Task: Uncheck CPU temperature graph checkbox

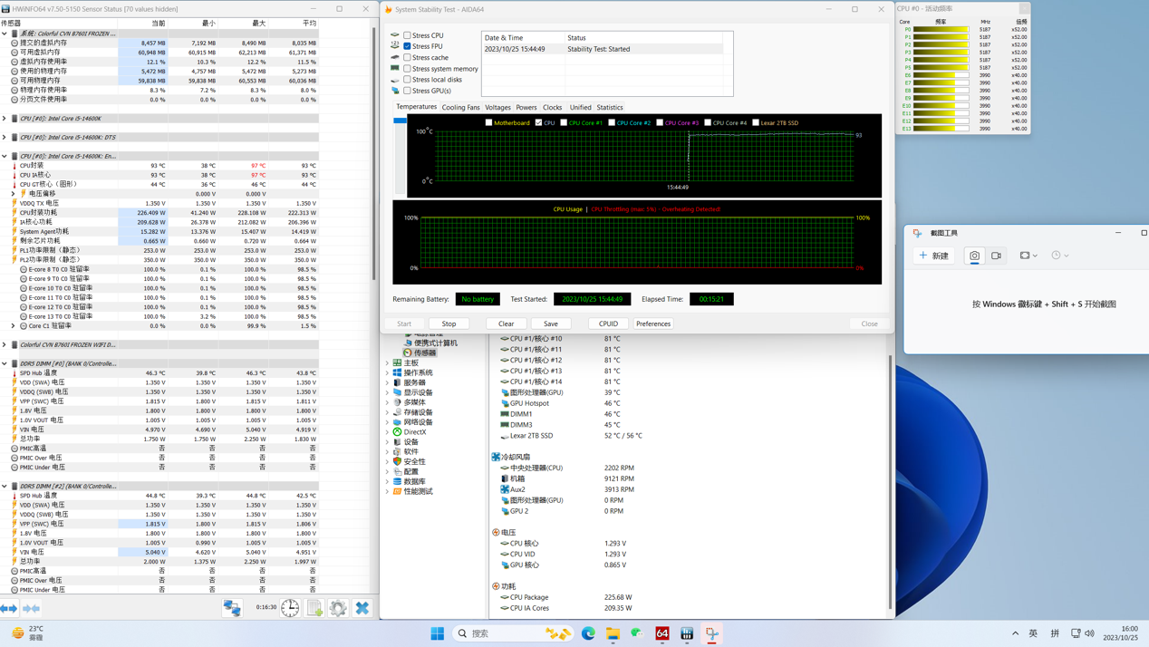Action: (539, 122)
